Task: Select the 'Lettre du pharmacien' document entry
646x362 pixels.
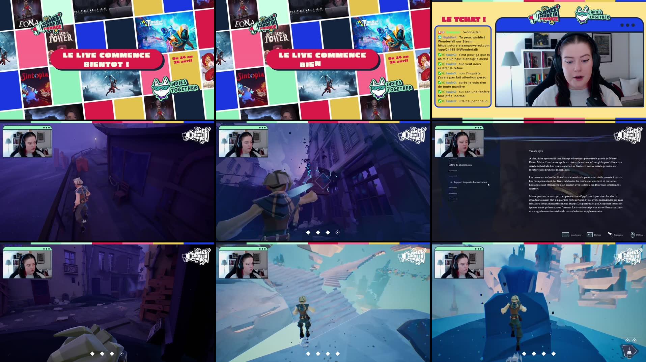Action: point(460,165)
